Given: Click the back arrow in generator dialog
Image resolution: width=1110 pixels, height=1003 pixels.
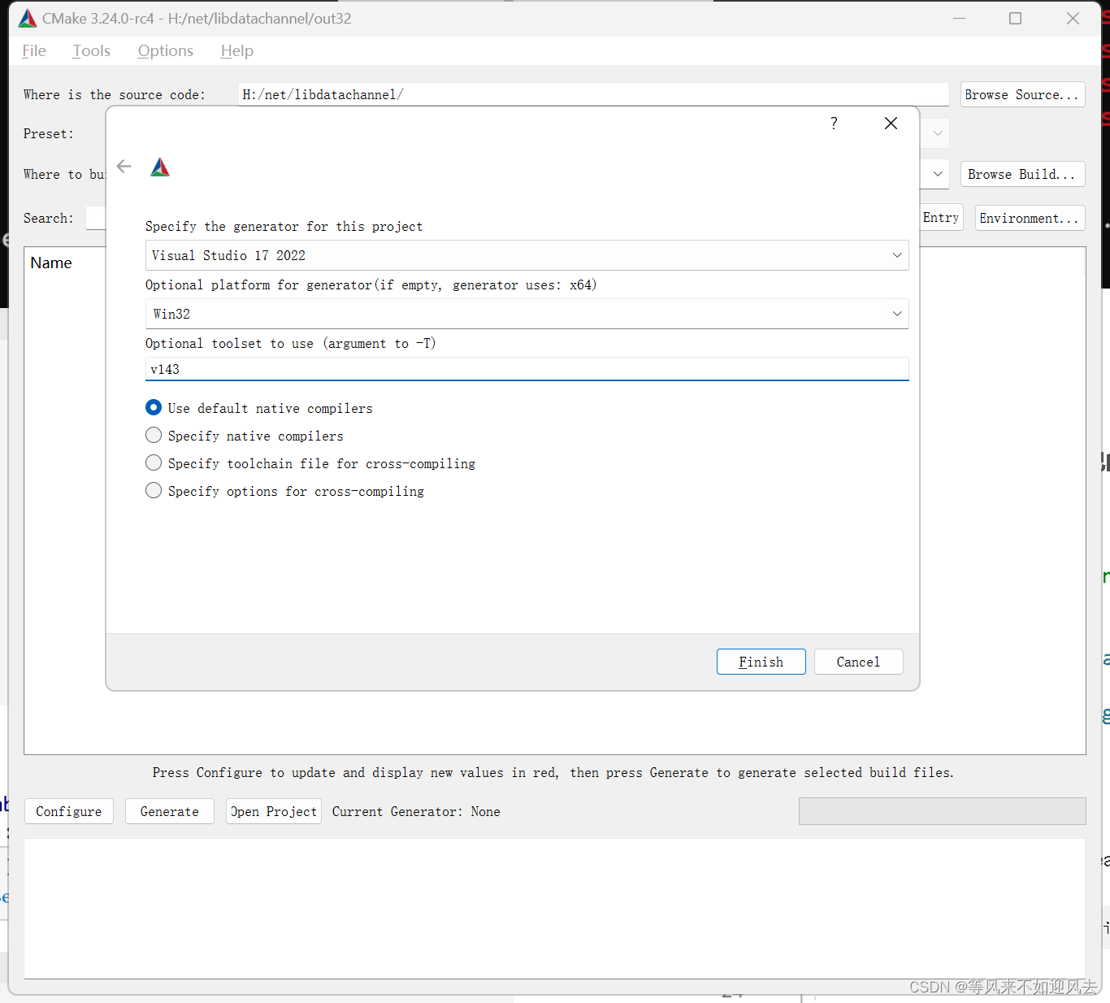Looking at the screenshot, I should click(124, 167).
